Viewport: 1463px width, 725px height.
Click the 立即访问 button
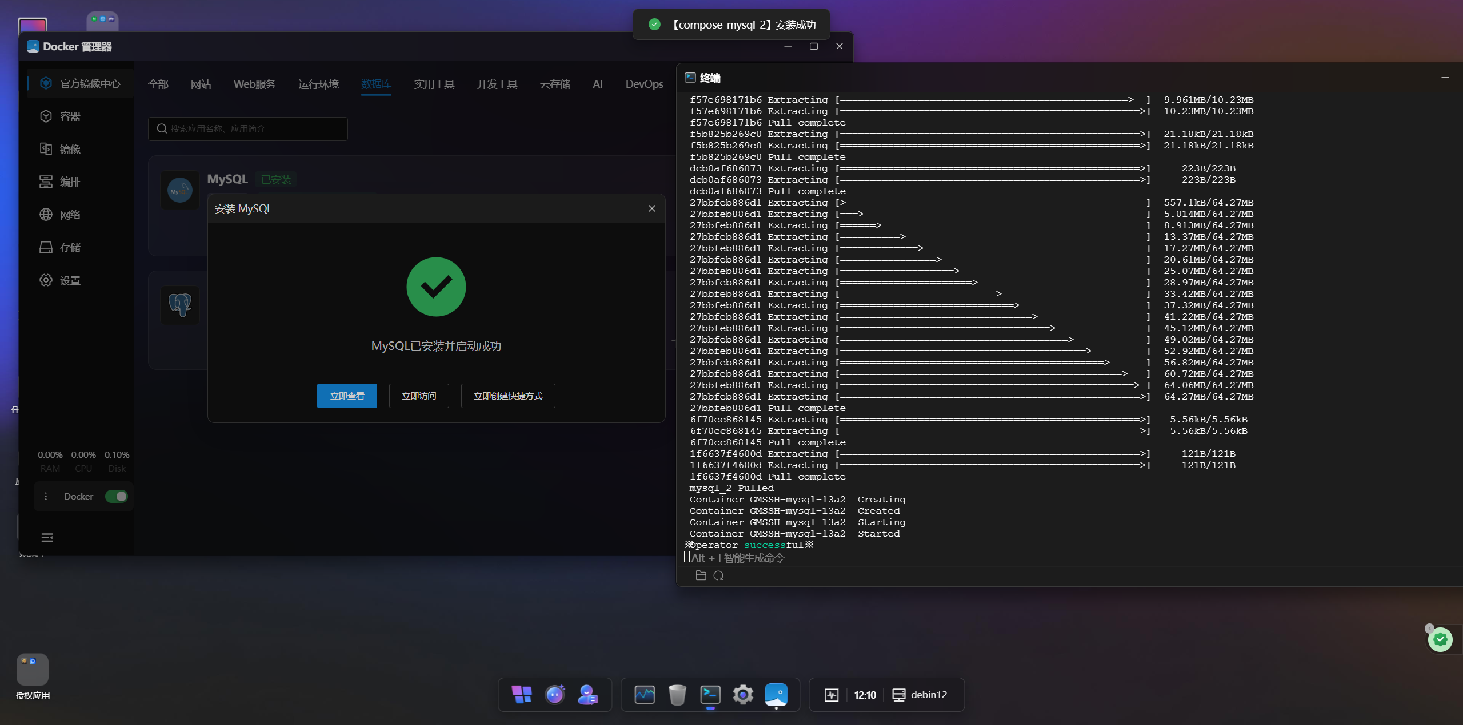[419, 396]
